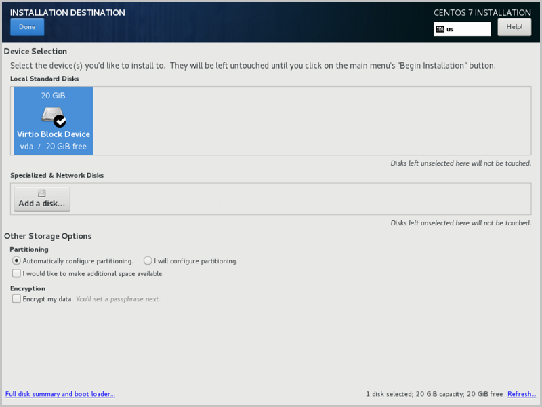Image resolution: width=542 pixels, height=407 pixels.
Task: Click the us keyboard layout field
Action: tap(467, 29)
